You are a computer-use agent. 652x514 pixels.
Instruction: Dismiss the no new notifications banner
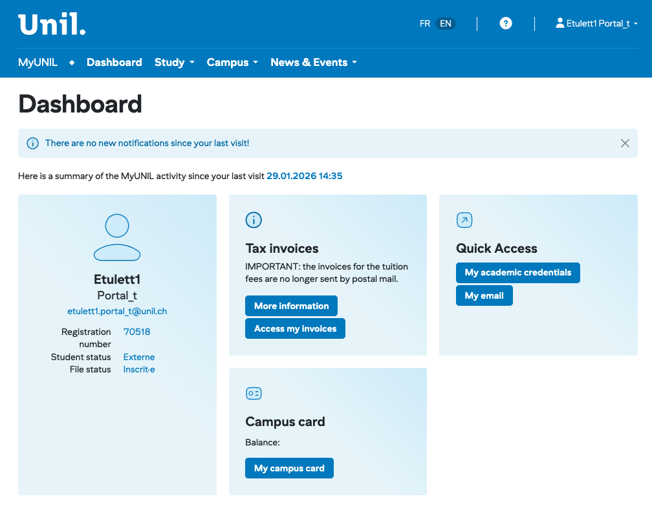pos(625,143)
